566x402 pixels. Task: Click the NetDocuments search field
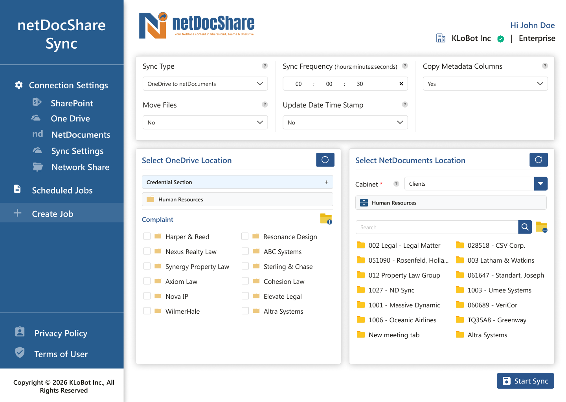pyautogui.click(x=436, y=227)
